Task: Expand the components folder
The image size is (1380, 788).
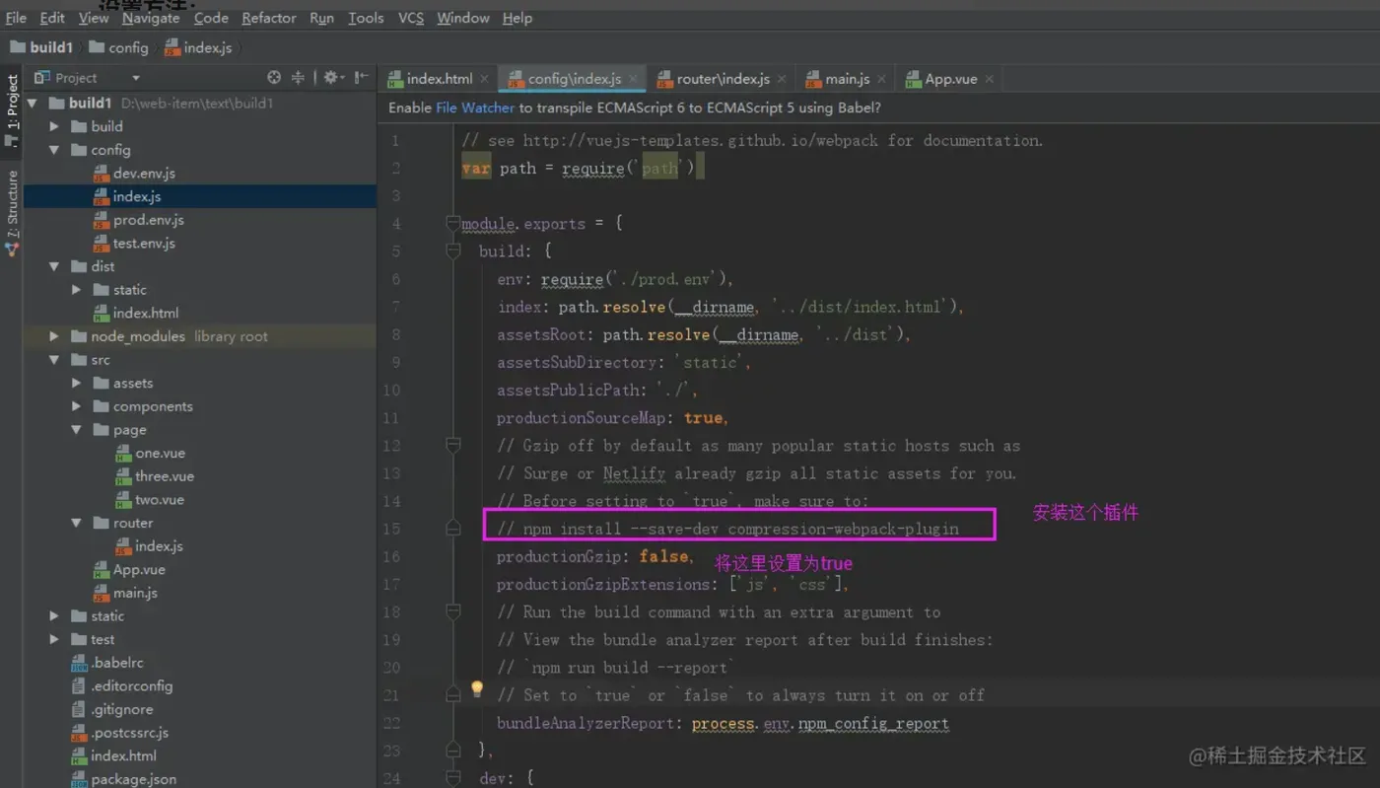Action: pos(77,406)
